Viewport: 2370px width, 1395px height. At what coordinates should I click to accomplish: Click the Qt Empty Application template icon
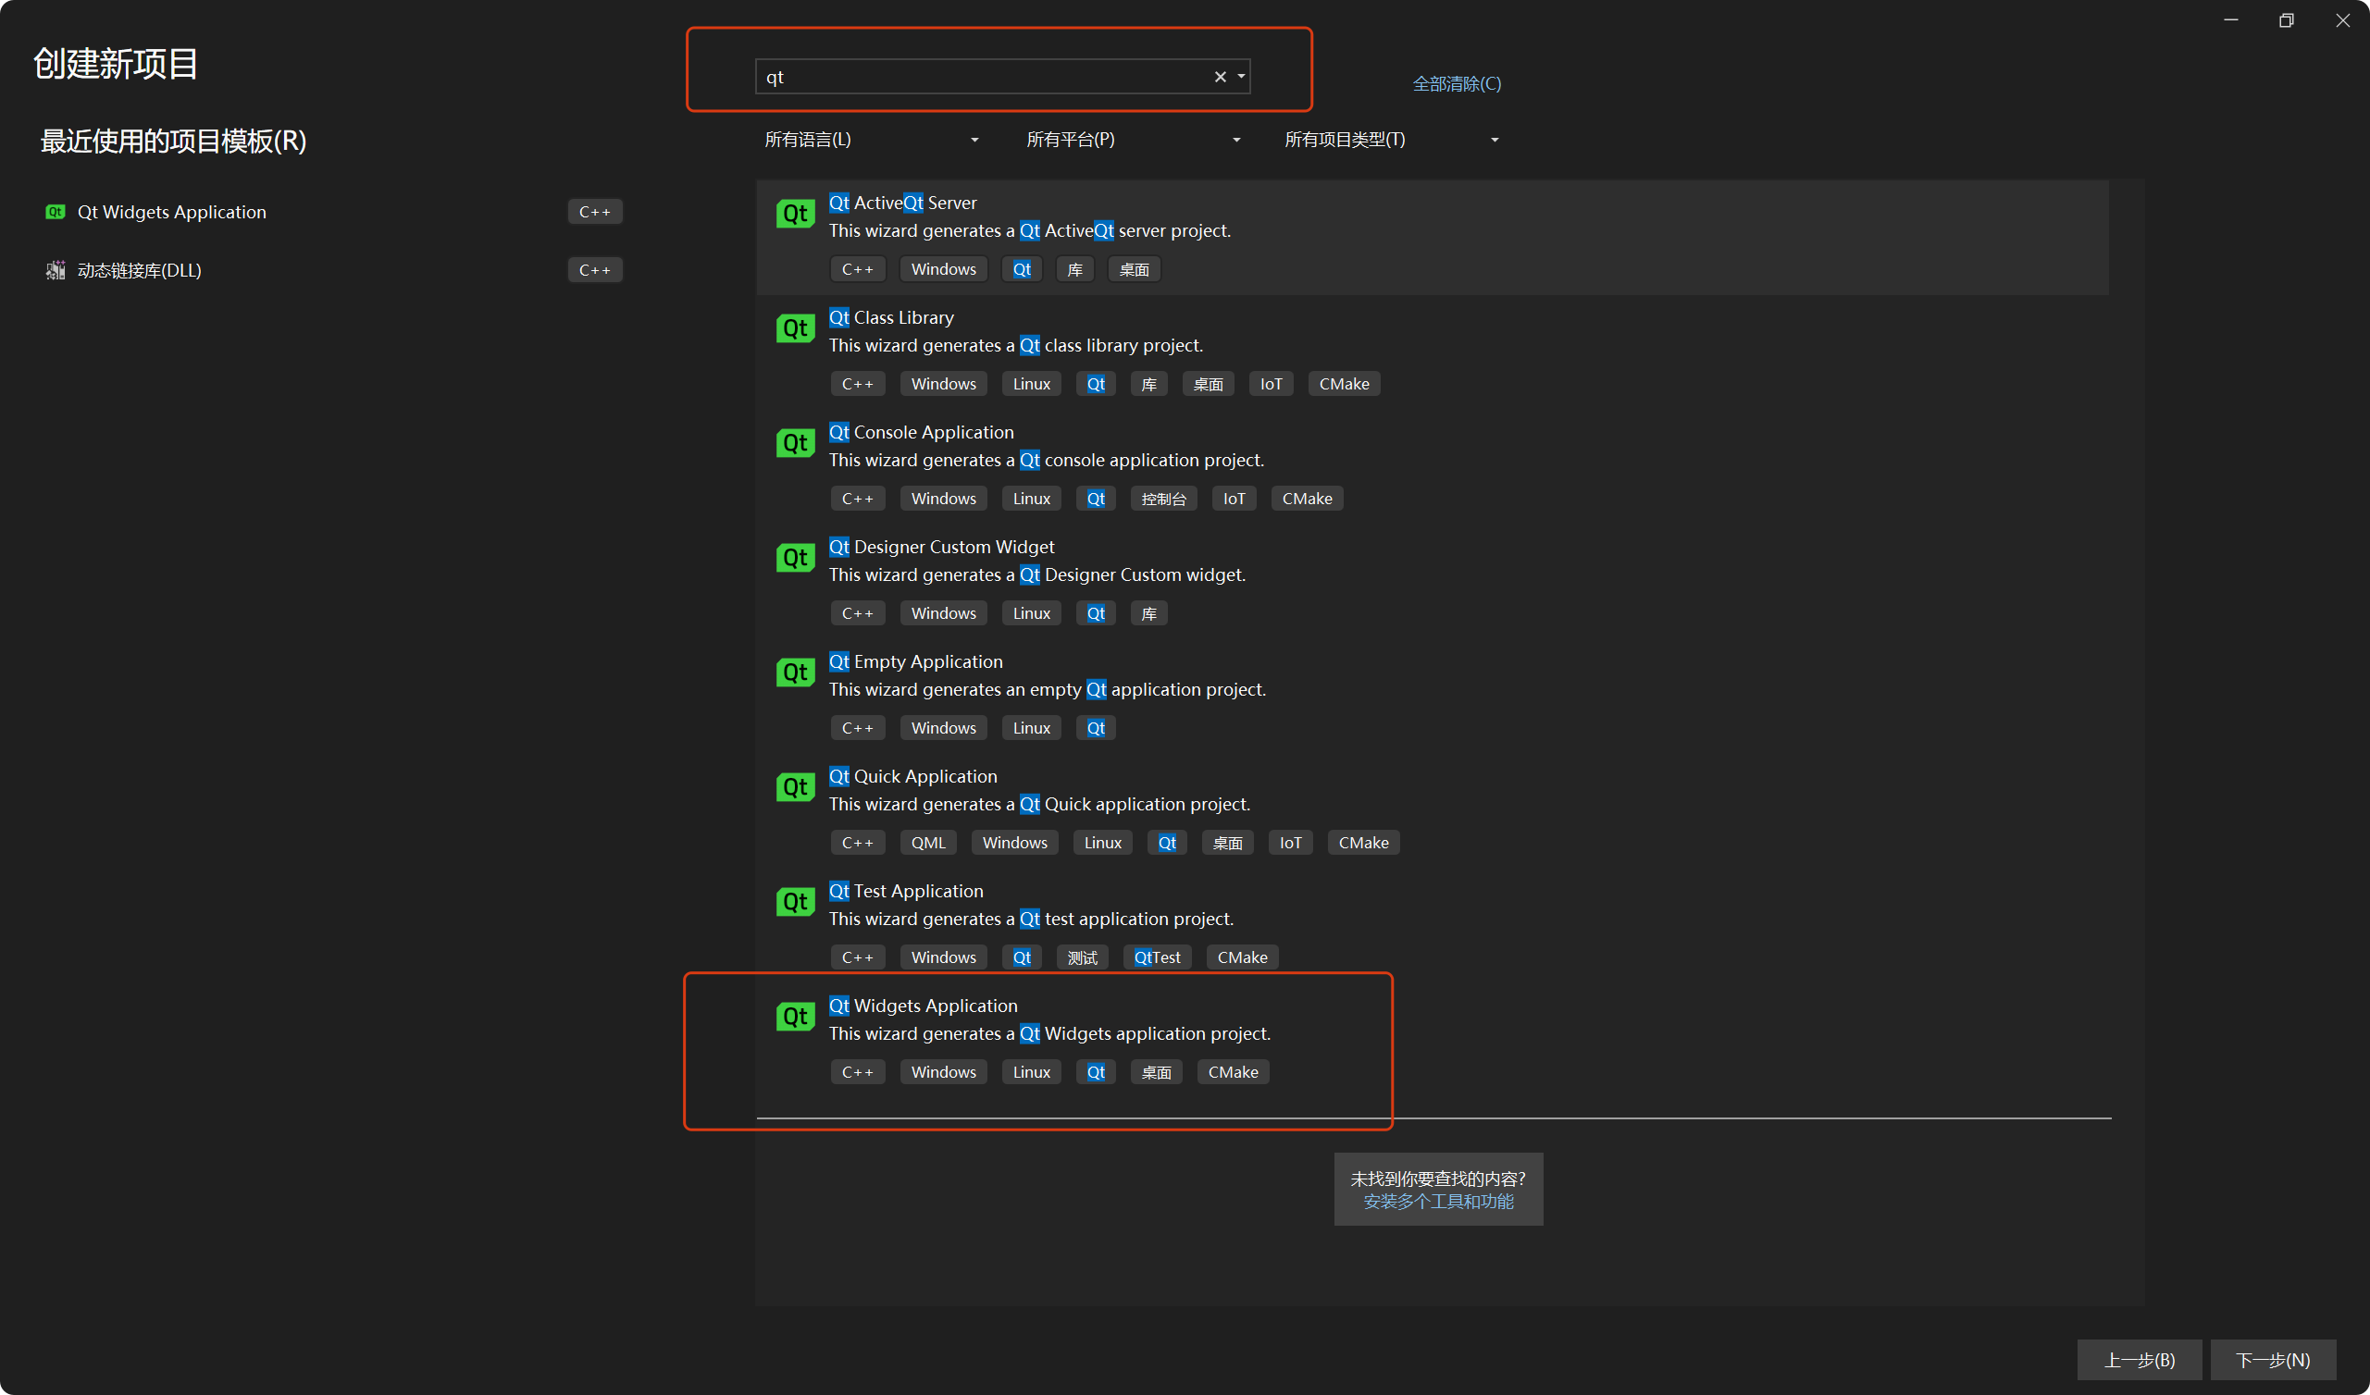click(795, 673)
